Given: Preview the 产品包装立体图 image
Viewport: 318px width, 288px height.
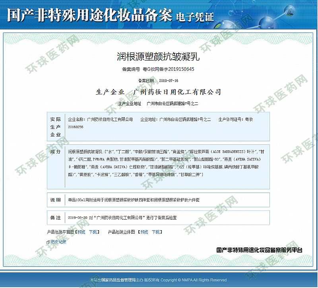Looking at the screenshot, I should (144, 232).
